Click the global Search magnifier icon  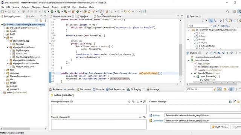click(x=227, y=12)
